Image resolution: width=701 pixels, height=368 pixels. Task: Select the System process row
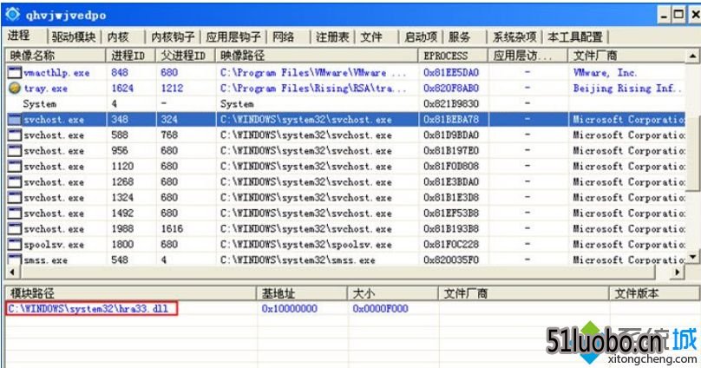(345, 104)
